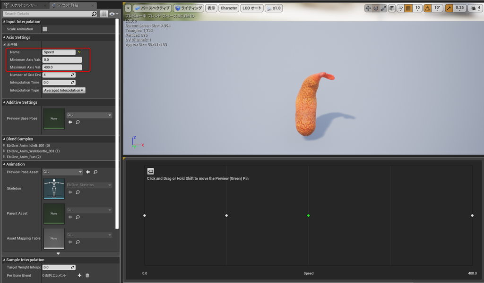Toggle rotation snapping triangle icon
Image resolution: width=484 pixels, height=283 pixels.
pyautogui.click(x=427, y=8)
